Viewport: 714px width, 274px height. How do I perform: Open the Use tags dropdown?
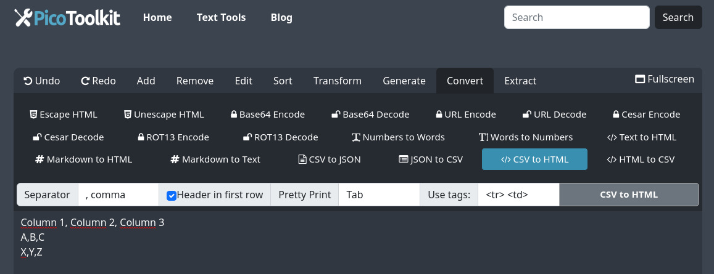tap(518, 195)
